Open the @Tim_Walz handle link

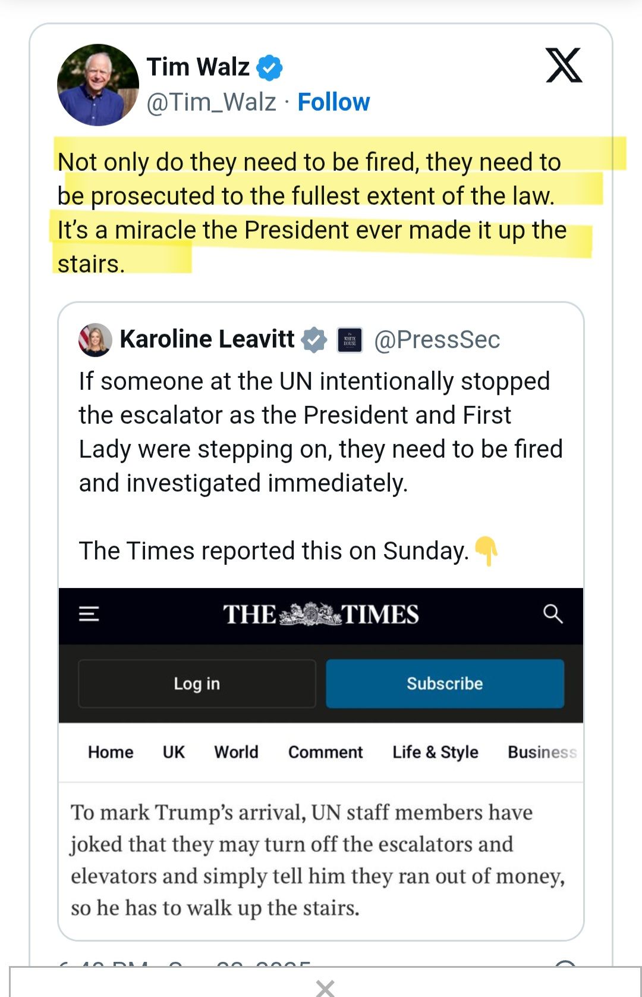click(x=211, y=102)
